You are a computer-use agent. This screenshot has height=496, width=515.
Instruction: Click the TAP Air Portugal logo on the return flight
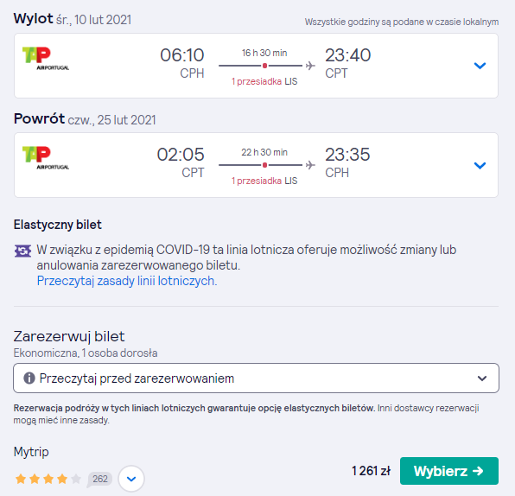point(46,158)
